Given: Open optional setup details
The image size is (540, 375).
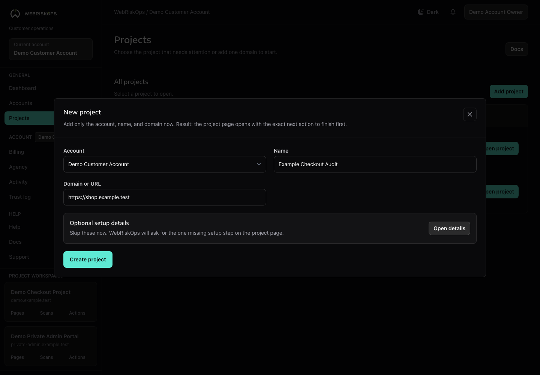Looking at the screenshot, I should 449,228.
